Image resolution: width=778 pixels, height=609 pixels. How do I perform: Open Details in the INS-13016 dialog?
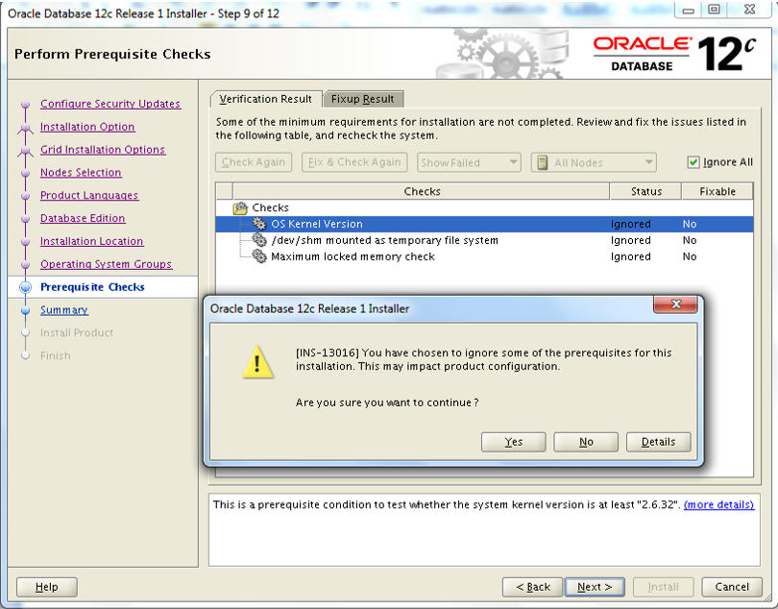pyautogui.click(x=658, y=442)
